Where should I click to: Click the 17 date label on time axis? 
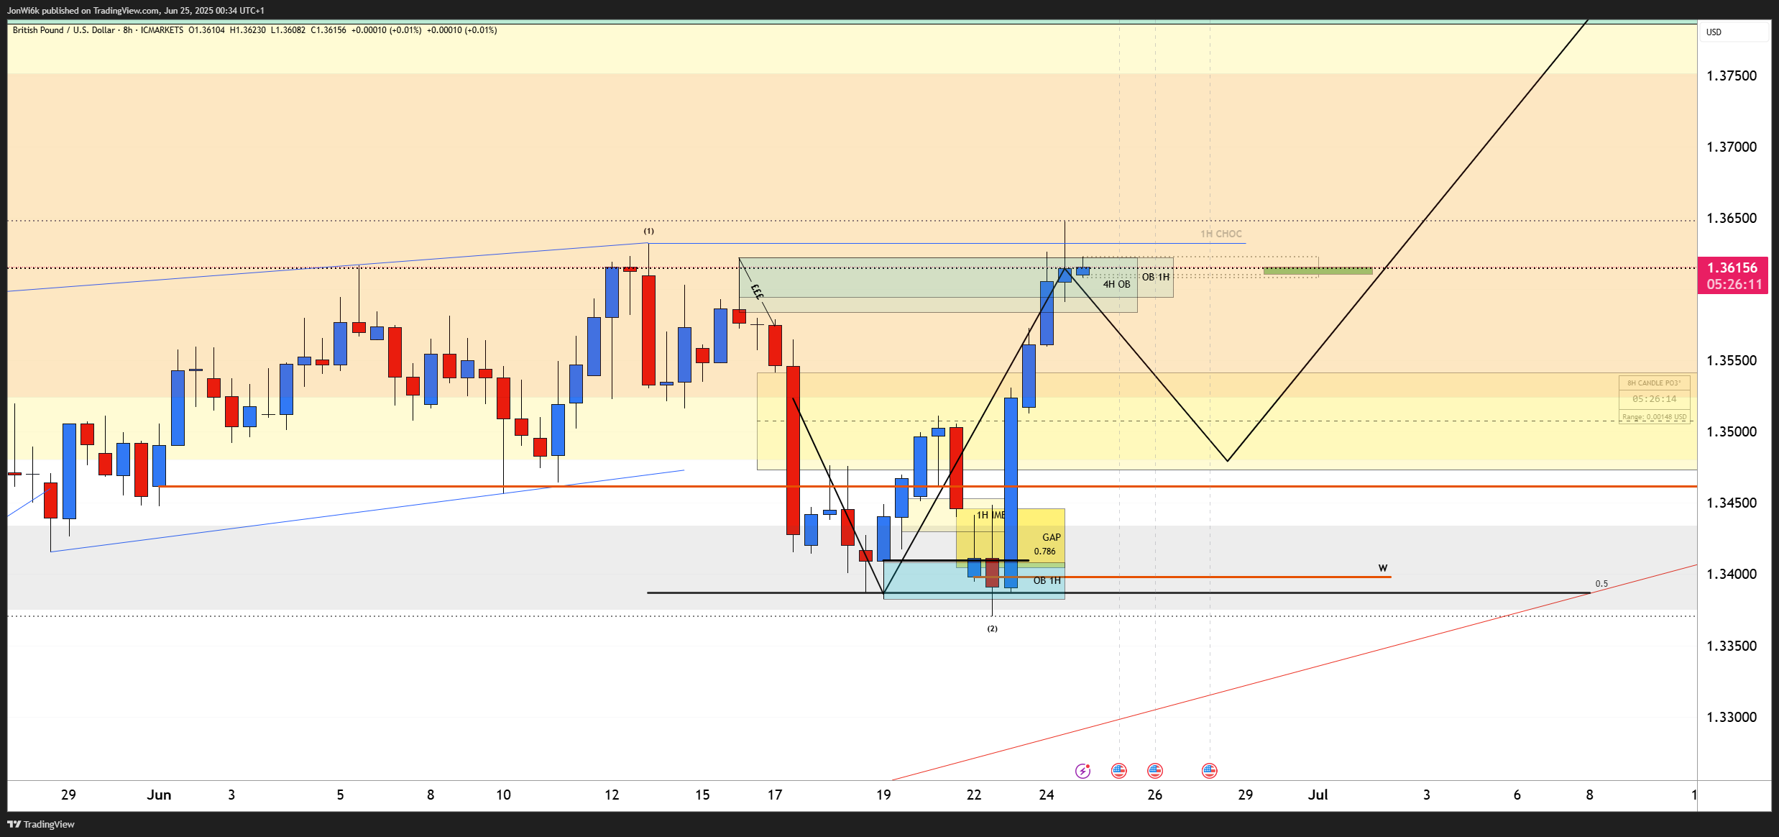coord(775,795)
